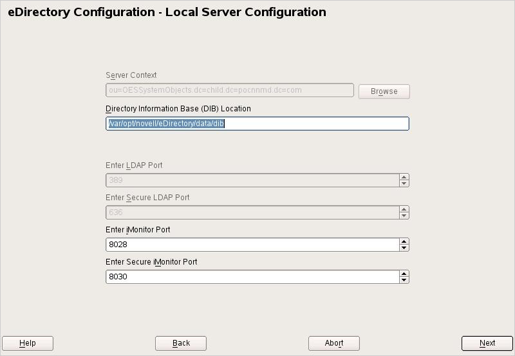Click the LDAP Port down arrow
The height and width of the screenshot is (356, 515).
tap(404, 183)
